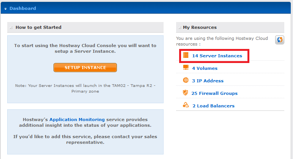
Task: Click the Volumes drive icon
Action: [x=186, y=68]
